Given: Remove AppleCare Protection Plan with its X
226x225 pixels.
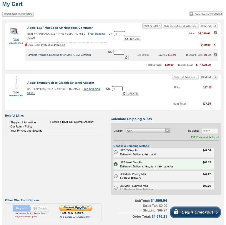Looking at the screenshot, I should 215,45.
